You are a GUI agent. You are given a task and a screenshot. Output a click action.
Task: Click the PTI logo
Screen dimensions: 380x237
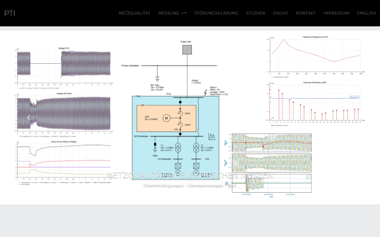[9, 13]
